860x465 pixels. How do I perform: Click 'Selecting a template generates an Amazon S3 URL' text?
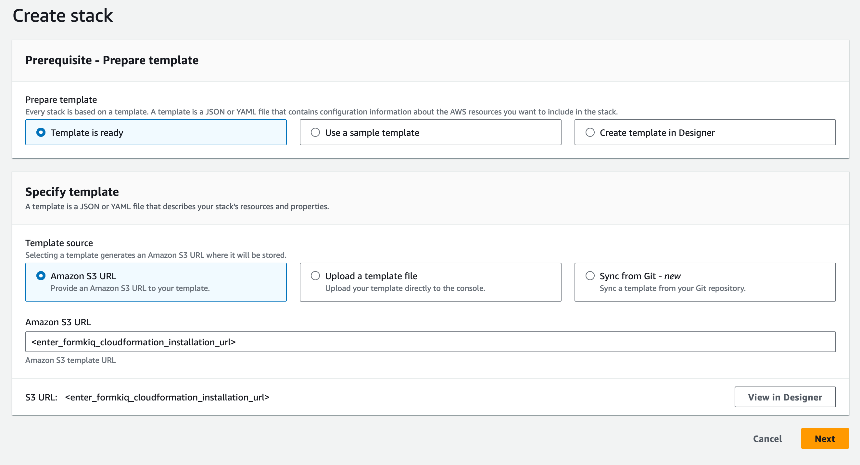[156, 255]
